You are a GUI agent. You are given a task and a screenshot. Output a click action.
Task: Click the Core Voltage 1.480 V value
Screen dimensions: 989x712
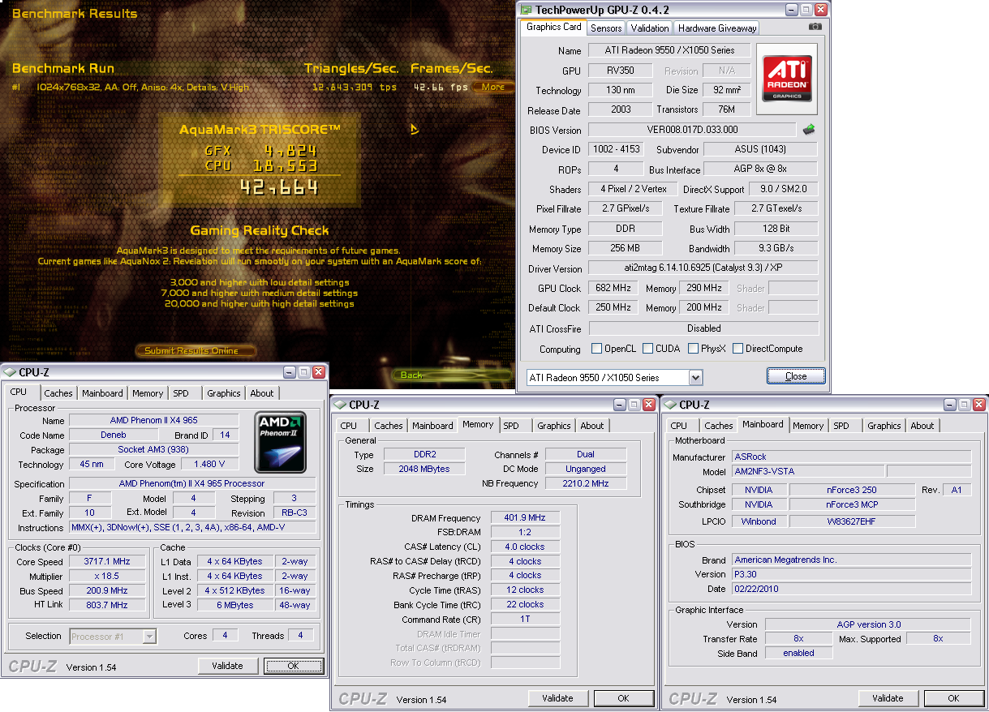point(211,465)
